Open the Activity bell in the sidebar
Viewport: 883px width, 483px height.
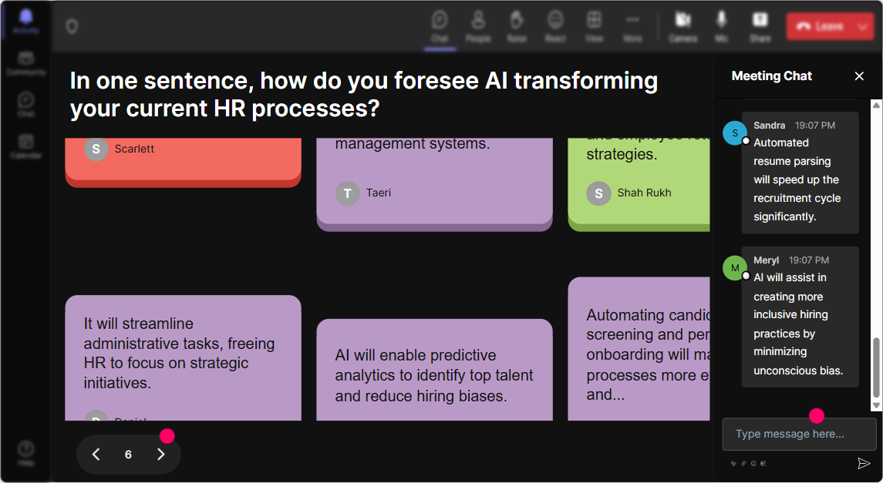(x=26, y=22)
